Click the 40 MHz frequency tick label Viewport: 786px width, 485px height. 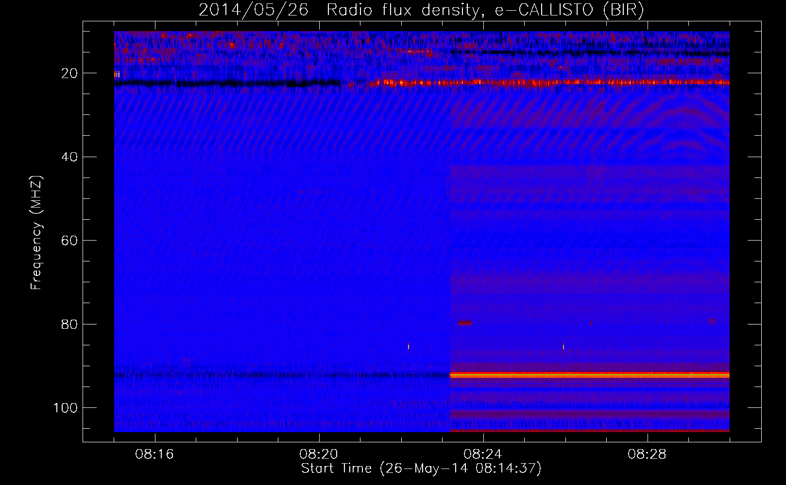pos(70,157)
